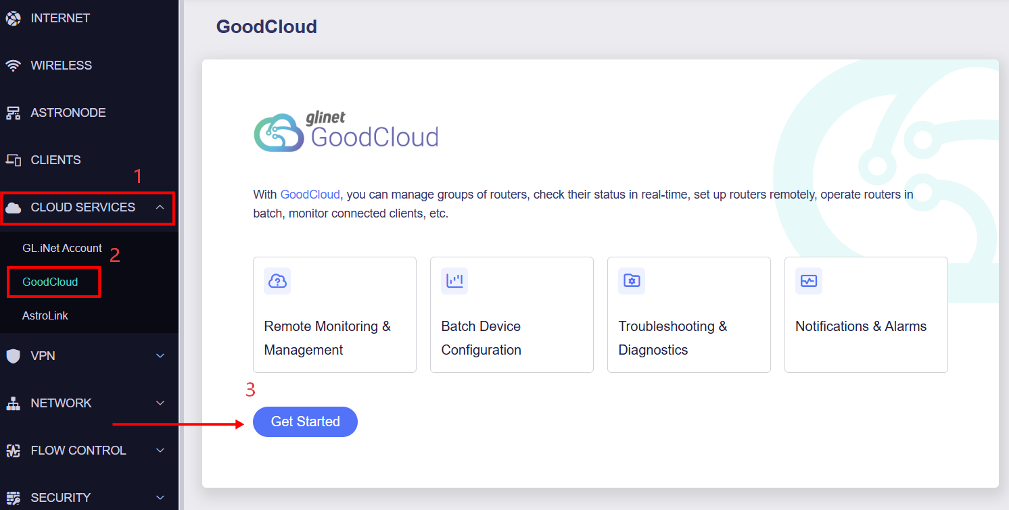Click the glinet GoodCloud logo
Viewport: 1009px width, 510px height.
pyautogui.click(x=346, y=132)
